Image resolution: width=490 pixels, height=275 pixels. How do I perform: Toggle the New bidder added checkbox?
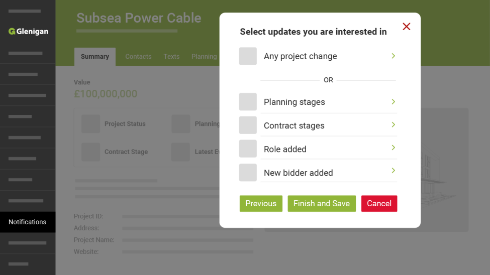[248, 173]
